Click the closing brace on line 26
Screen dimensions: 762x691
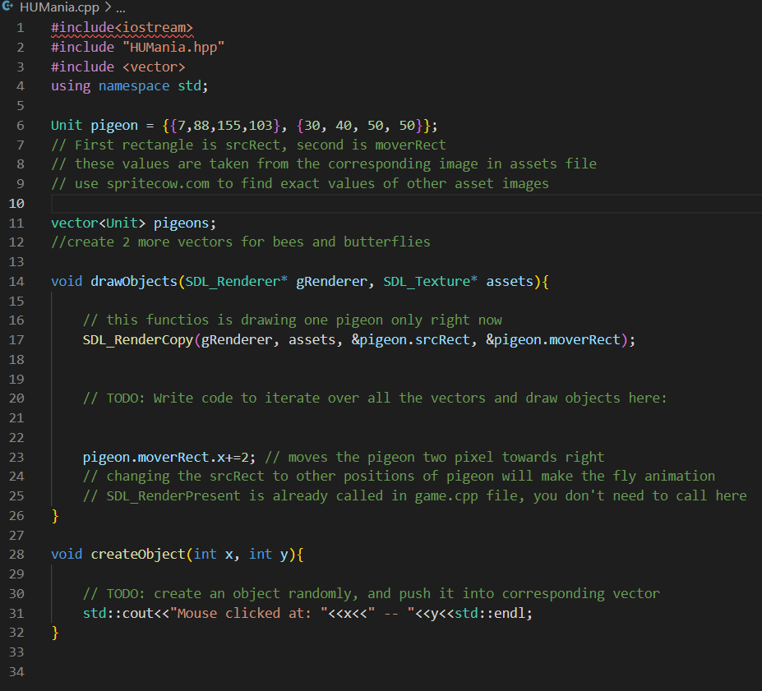(x=53, y=514)
